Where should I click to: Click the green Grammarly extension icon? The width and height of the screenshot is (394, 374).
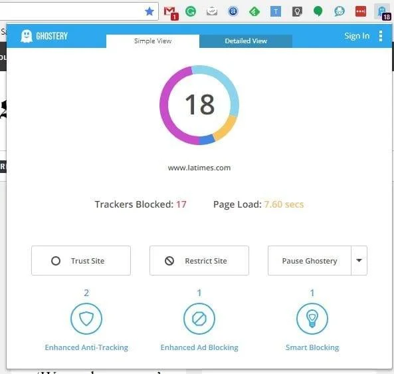pos(191,11)
